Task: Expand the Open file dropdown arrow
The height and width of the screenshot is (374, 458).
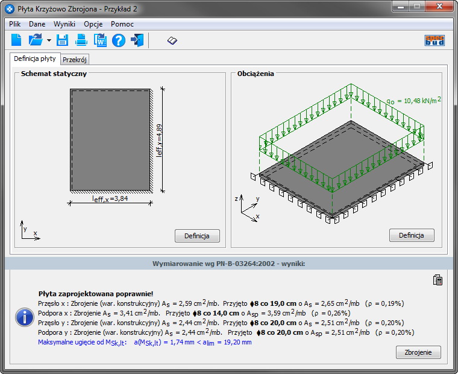Action: [x=48, y=41]
